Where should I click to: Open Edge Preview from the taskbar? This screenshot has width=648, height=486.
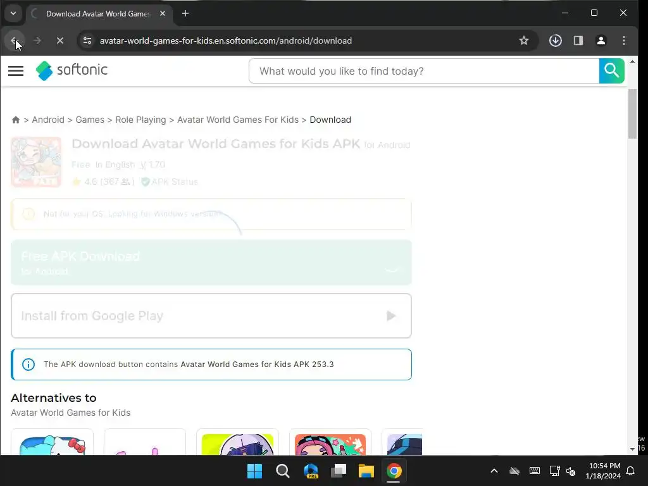click(311, 471)
